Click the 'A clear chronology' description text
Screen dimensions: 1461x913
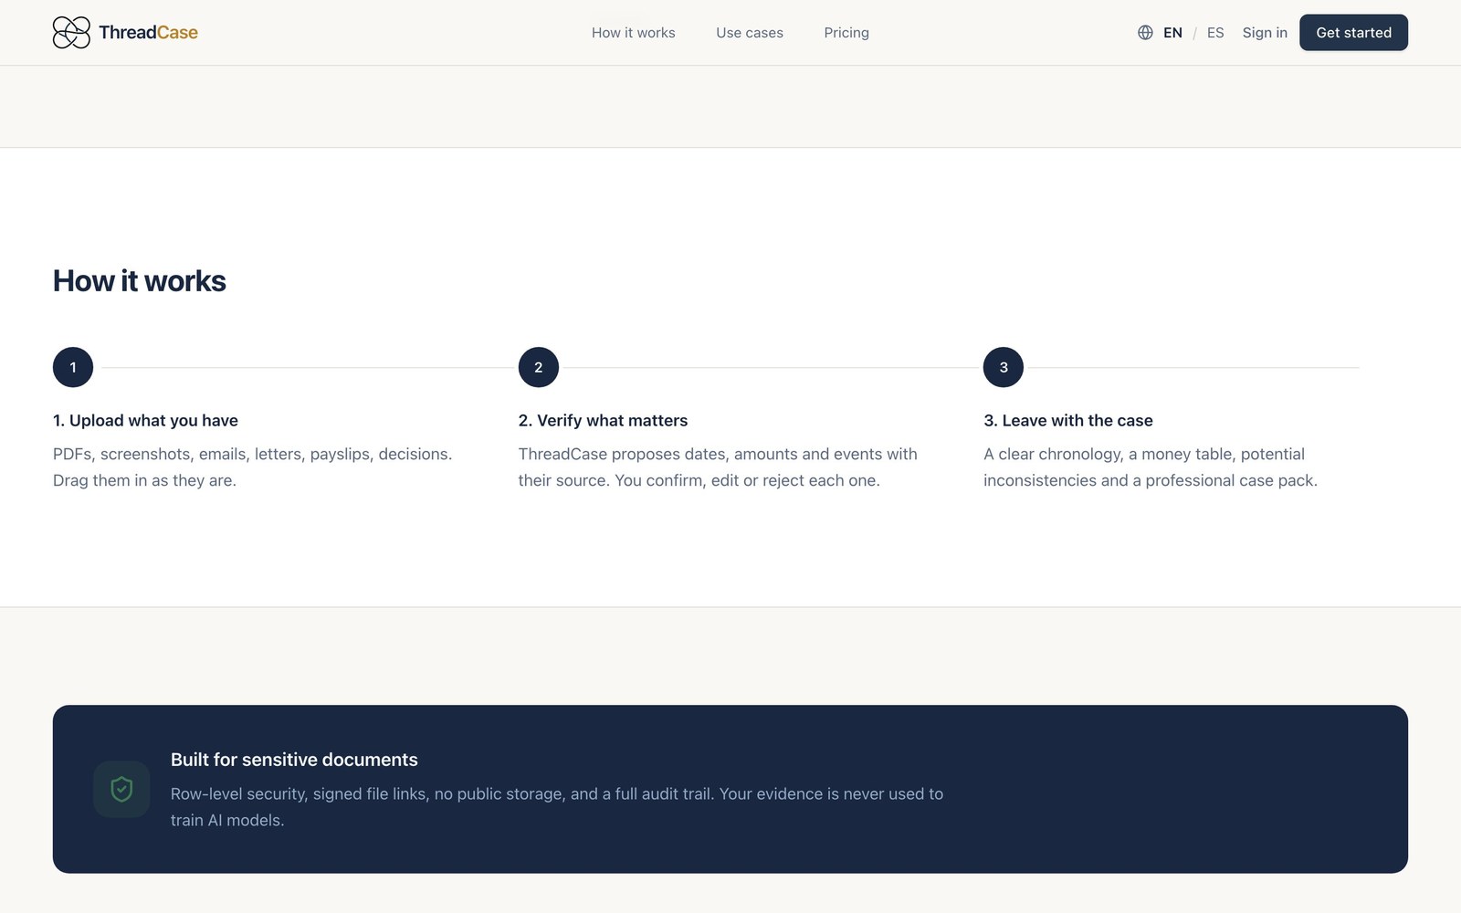[x=1151, y=467]
